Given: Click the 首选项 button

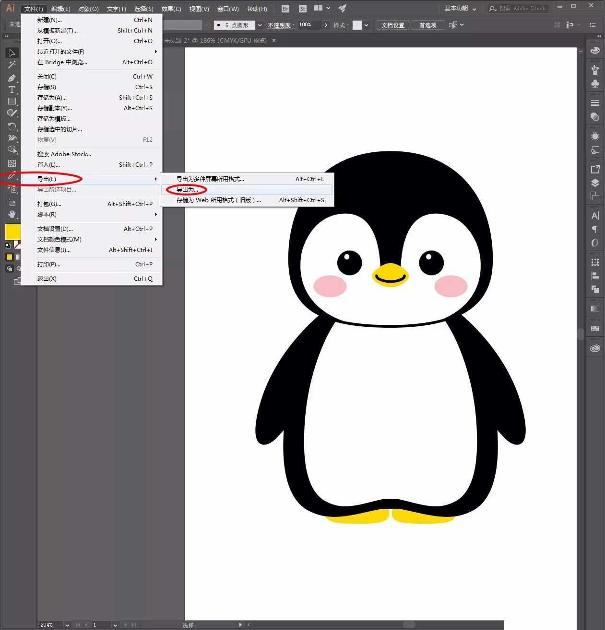Looking at the screenshot, I should [x=427, y=25].
